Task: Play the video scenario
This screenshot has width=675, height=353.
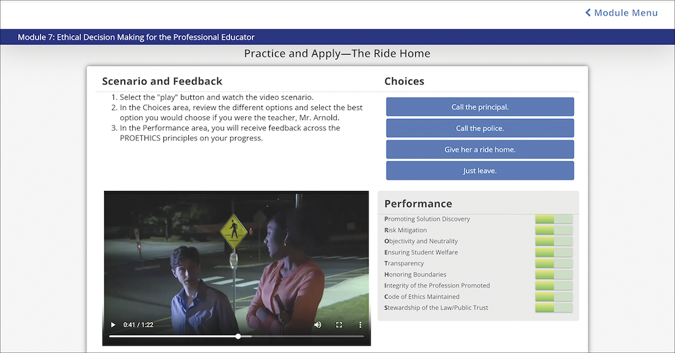Action: coord(113,325)
